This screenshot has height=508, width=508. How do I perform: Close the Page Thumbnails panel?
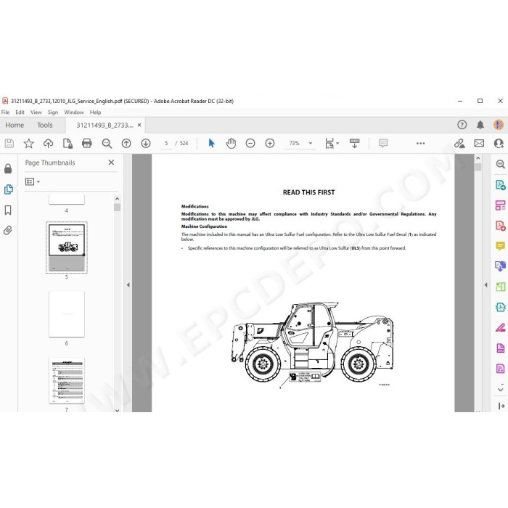point(111,163)
